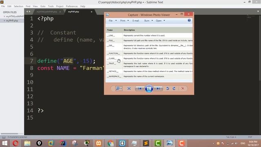Click the sidebar horizontal scrollbar
The image size is (261, 147).
pos(9,134)
